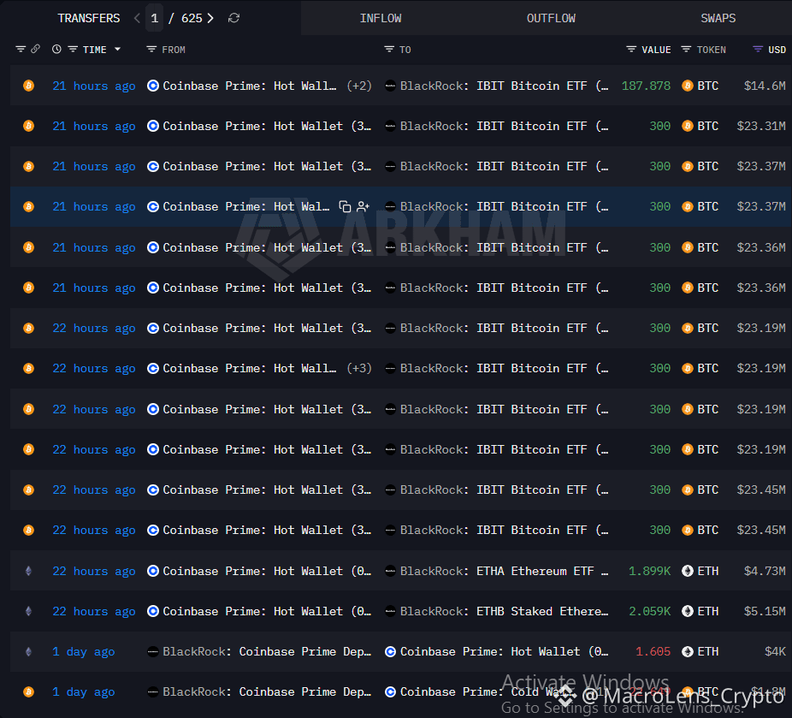
Task: Click the clock icon beside TIME
Action: [x=56, y=49]
